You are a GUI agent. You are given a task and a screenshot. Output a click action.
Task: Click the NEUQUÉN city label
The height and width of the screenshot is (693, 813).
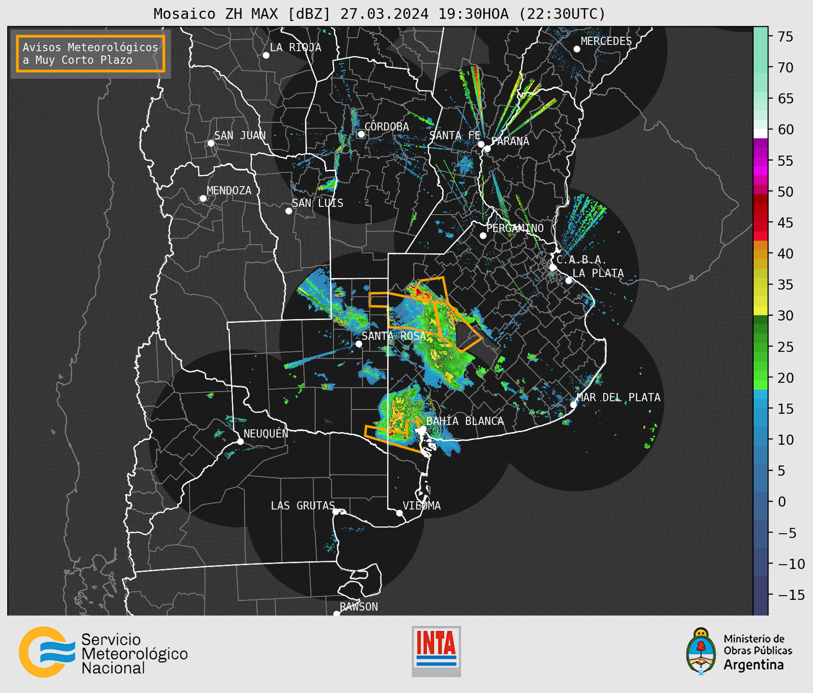pos(266,433)
